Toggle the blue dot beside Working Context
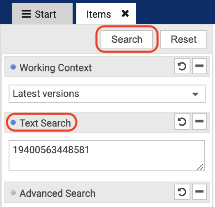 click(13, 67)
